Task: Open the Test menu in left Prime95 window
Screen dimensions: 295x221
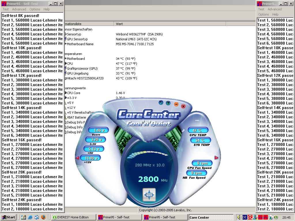Action: coord(6,9)
